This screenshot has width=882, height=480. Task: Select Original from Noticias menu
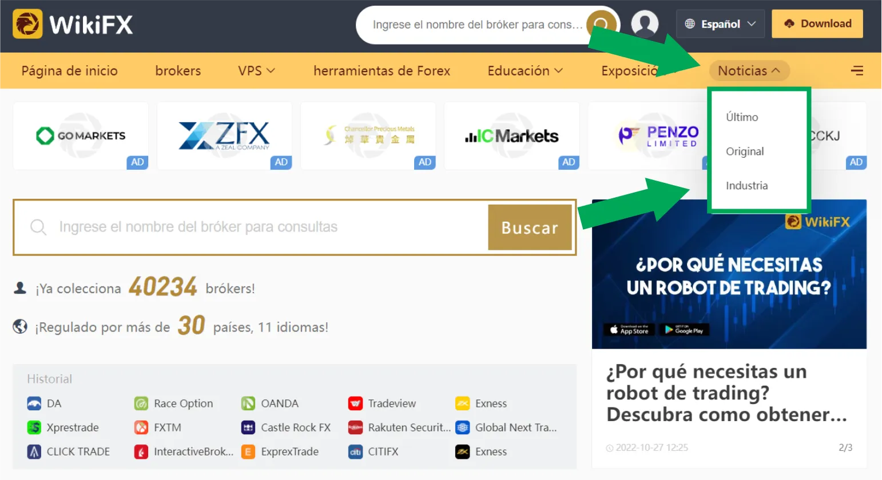coord(745,151)
